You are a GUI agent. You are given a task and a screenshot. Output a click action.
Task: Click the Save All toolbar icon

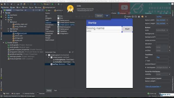pos(5,4)
